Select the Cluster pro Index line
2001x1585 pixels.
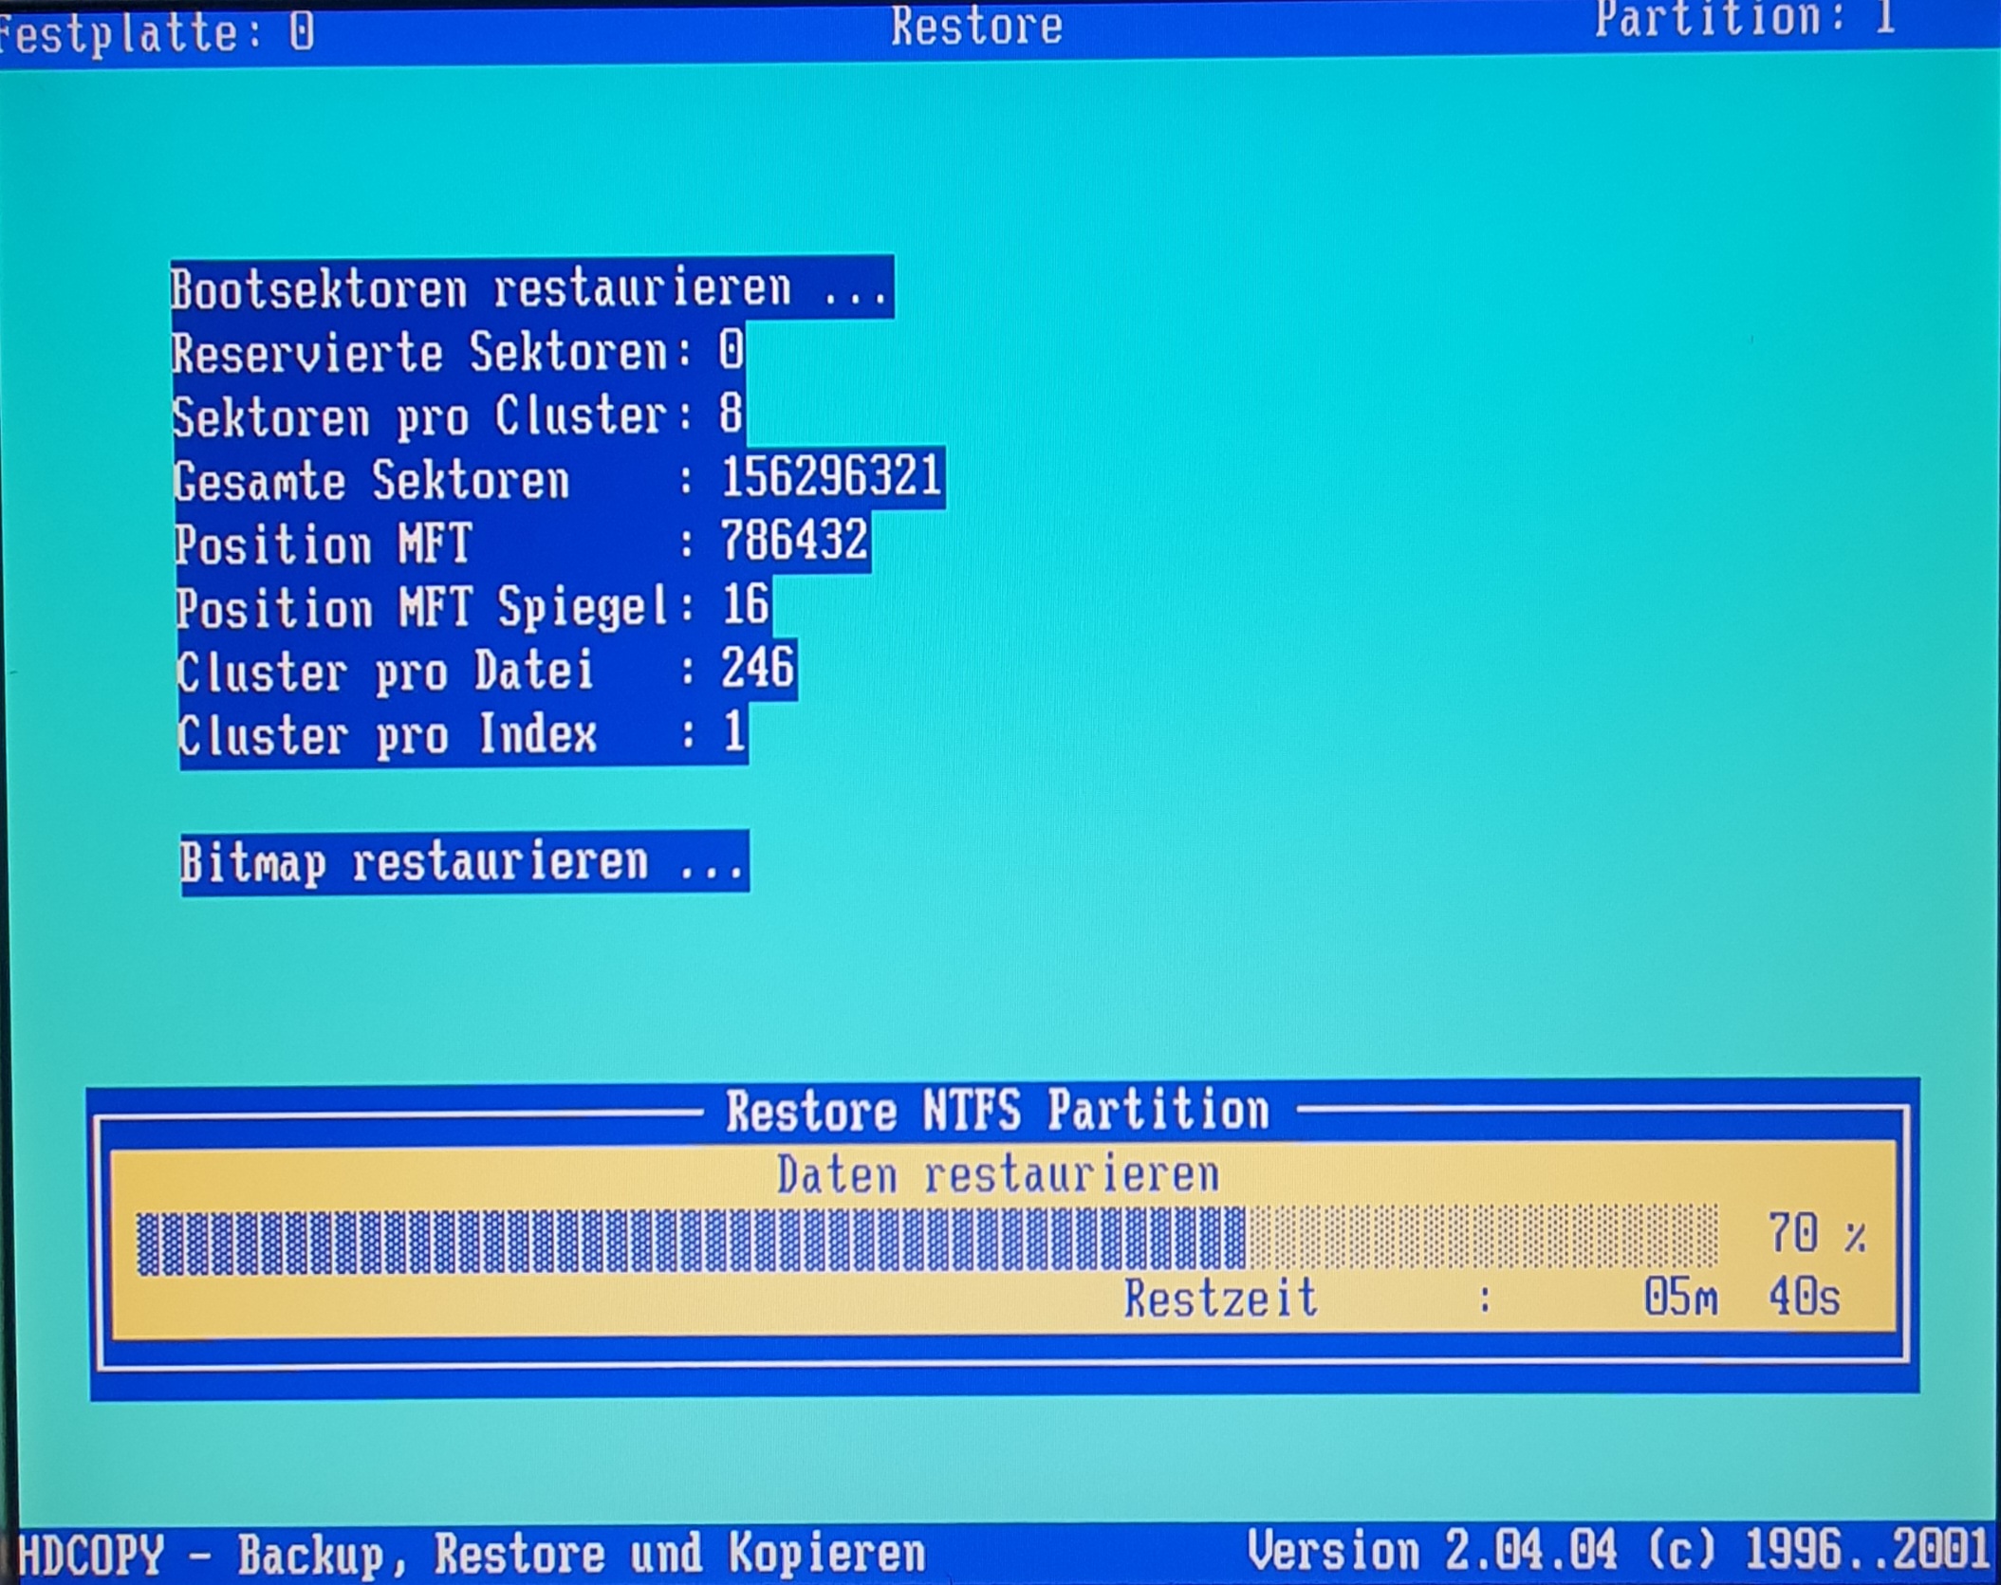click(461, 734)
